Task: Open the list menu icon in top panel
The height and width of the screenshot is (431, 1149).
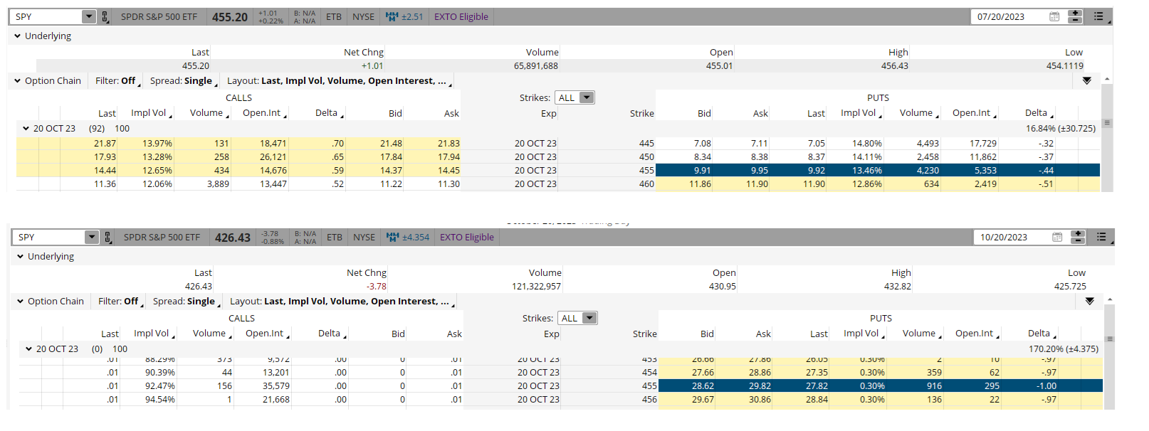Action: pyautogui.click(x=1098, y=17)
